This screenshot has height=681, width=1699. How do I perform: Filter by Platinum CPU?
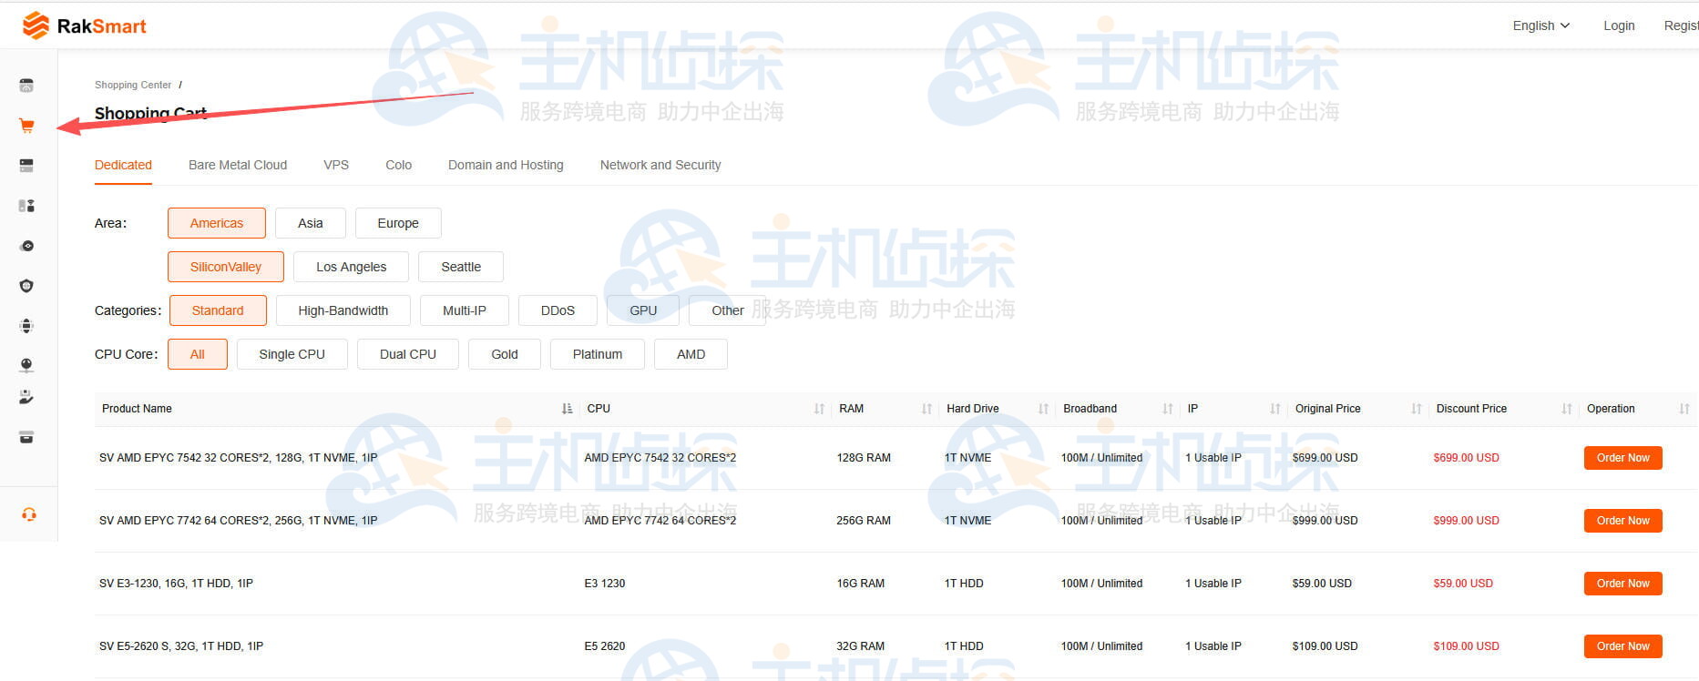point(598,354)
